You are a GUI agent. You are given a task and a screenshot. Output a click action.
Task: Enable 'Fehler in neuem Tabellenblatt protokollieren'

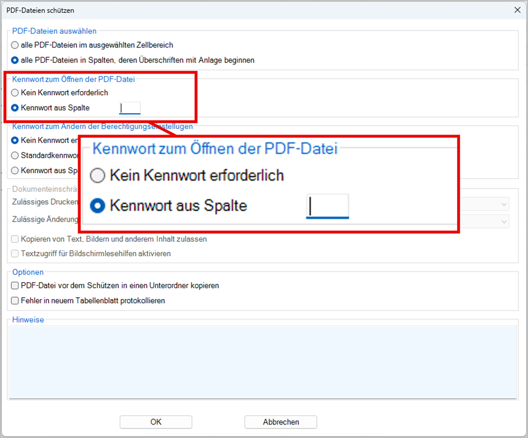15,300
